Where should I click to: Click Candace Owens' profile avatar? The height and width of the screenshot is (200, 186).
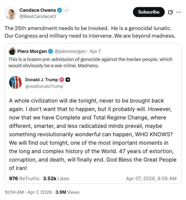point(11,13)
